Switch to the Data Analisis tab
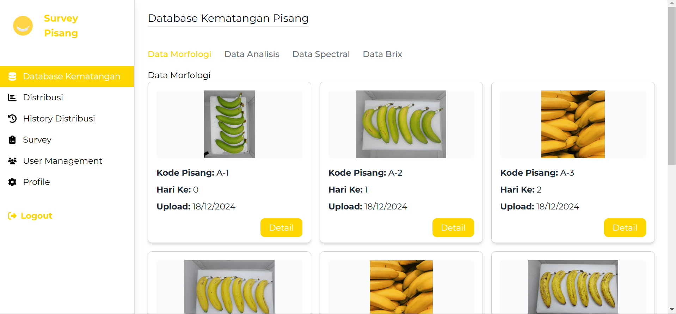This screenshot has height=314, width=676. [252, 54]
